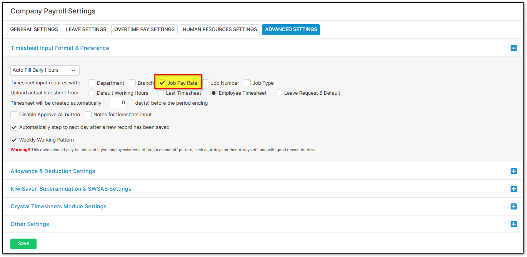
Task: Click 'Timesheet input requires with:' label
Action: (x=45, y=83)
